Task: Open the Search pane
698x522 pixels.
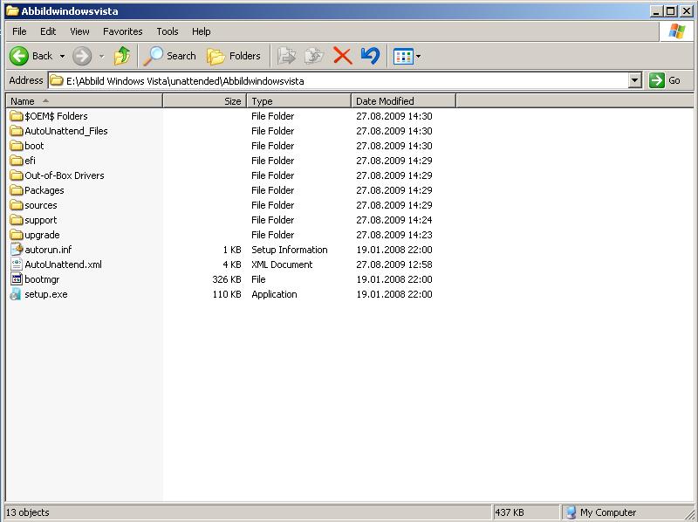Action: [170, 56]
